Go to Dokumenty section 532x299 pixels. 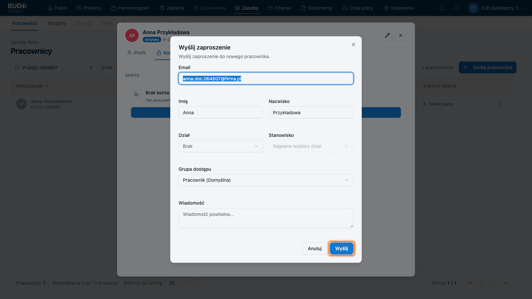(x=317, y=8)
